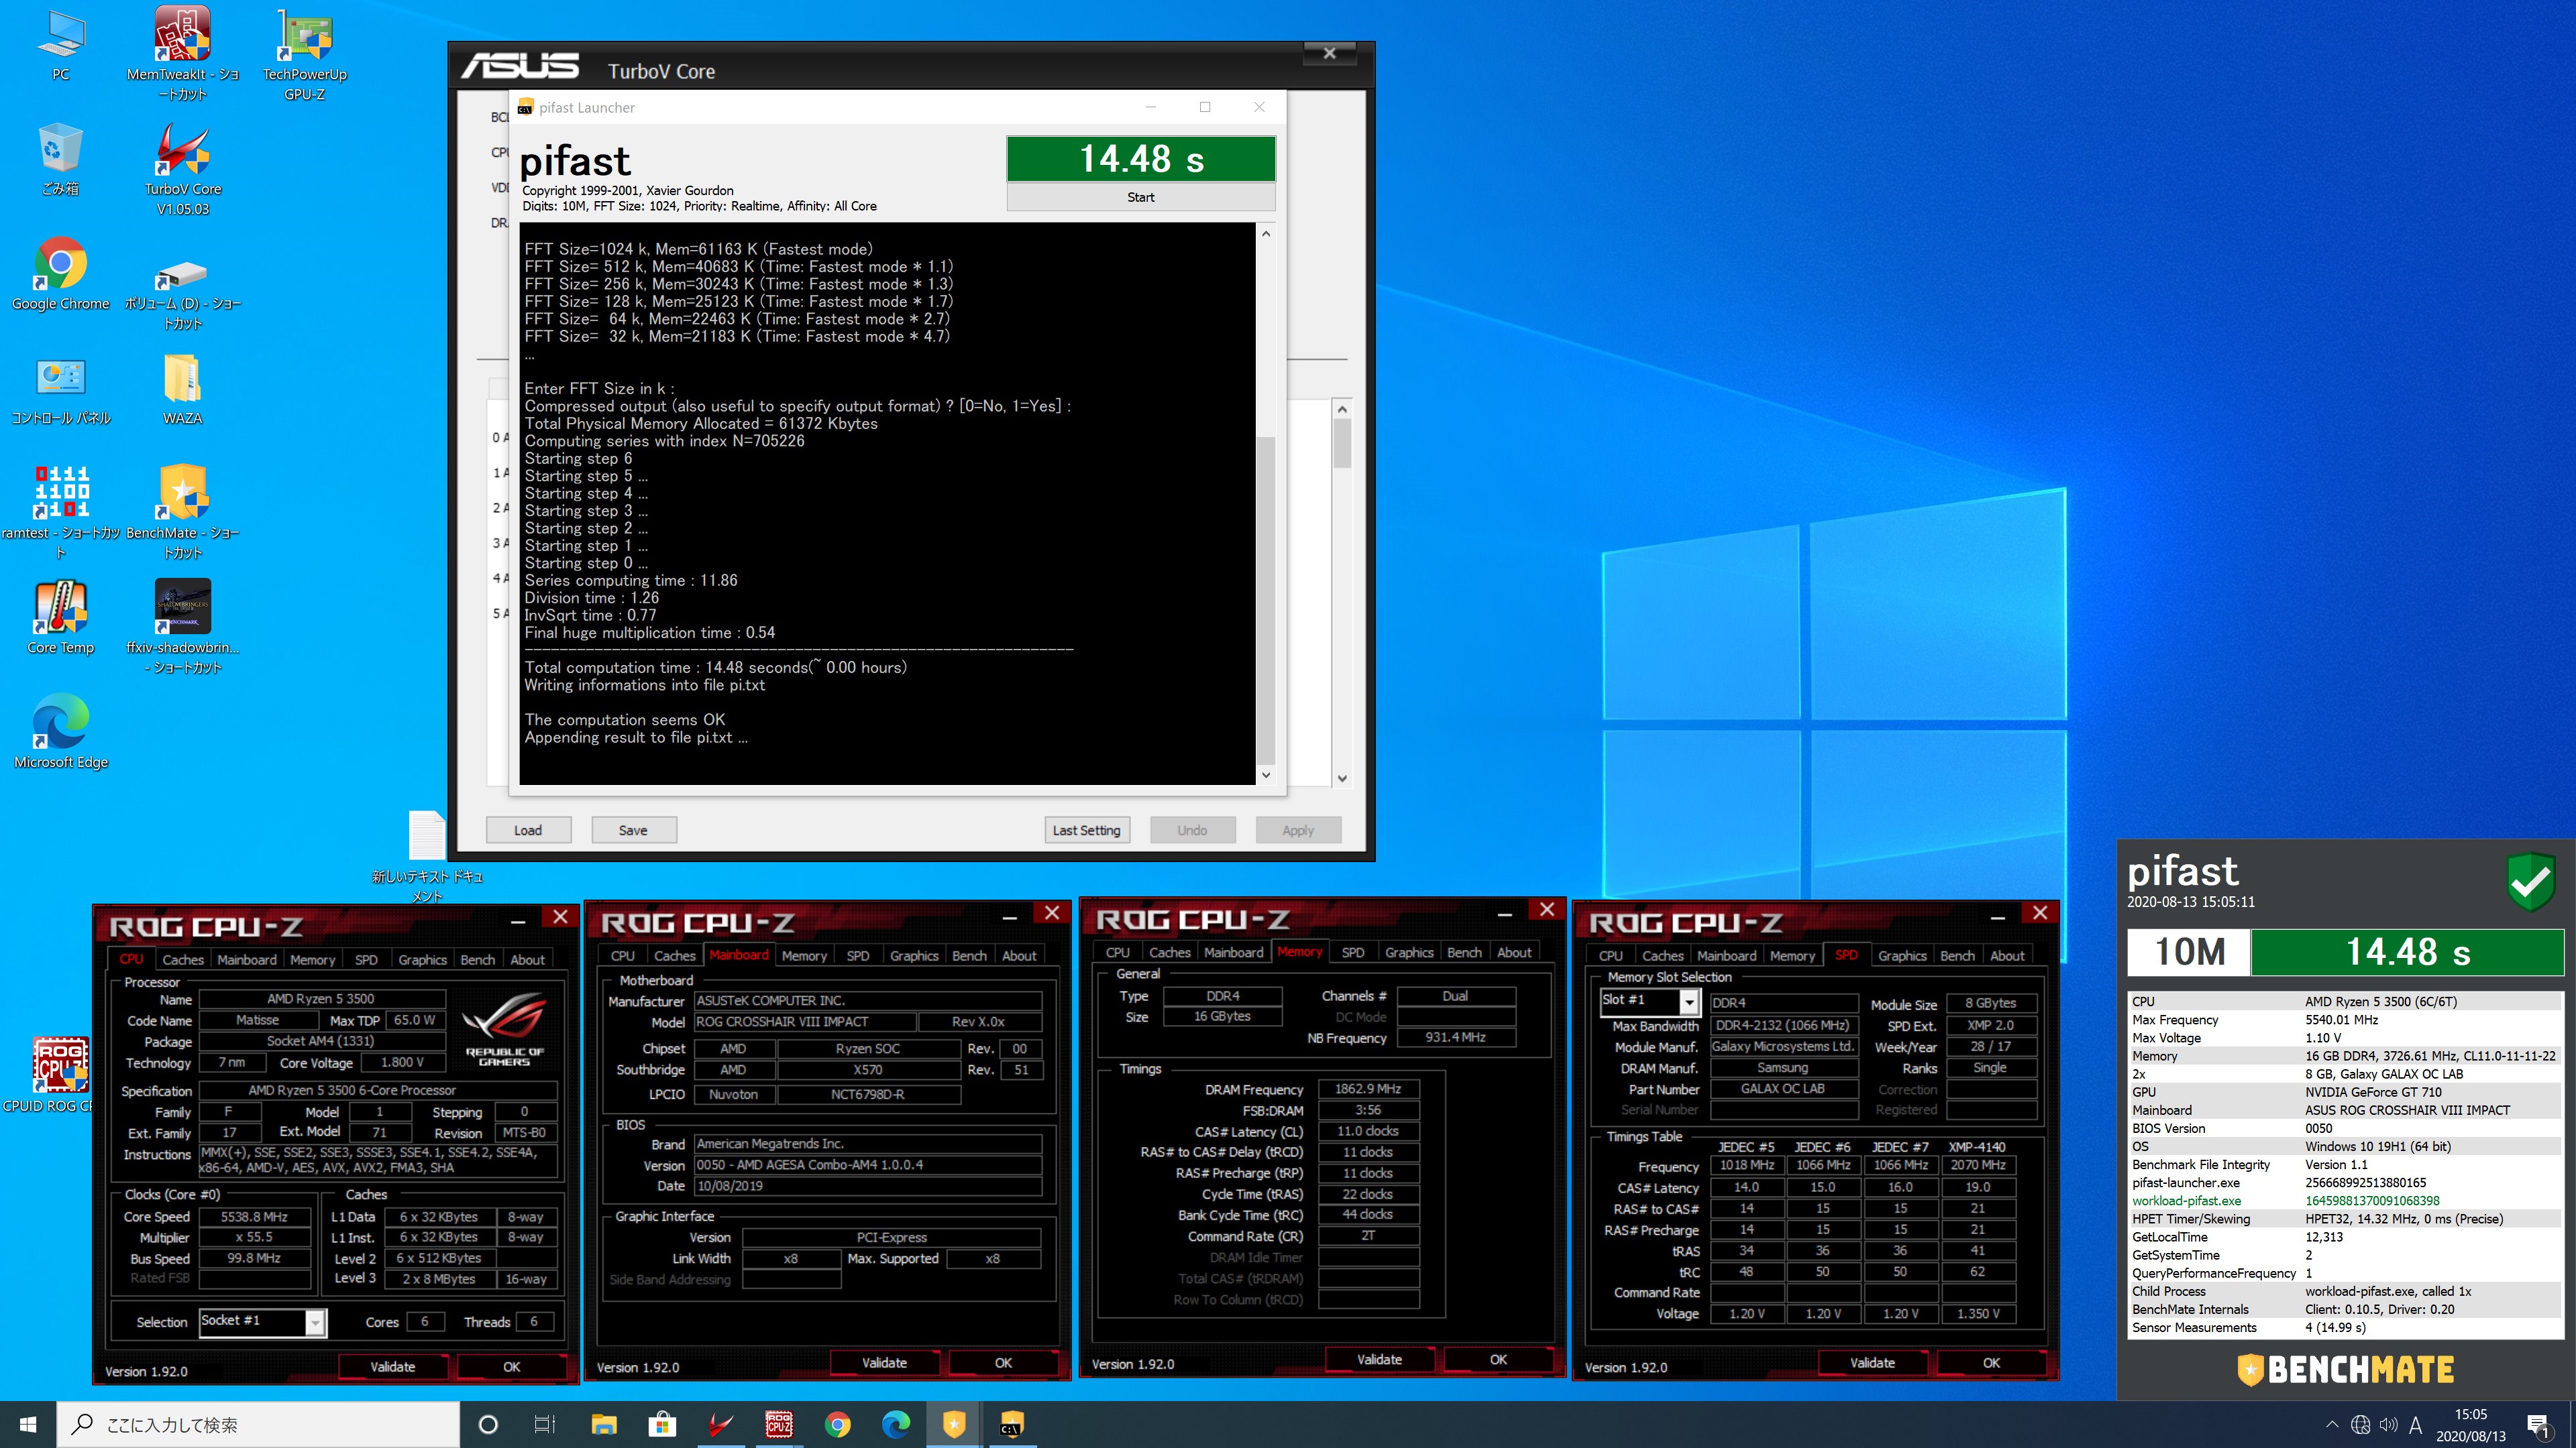Open the WAZA folder icon

click(183, 389)
